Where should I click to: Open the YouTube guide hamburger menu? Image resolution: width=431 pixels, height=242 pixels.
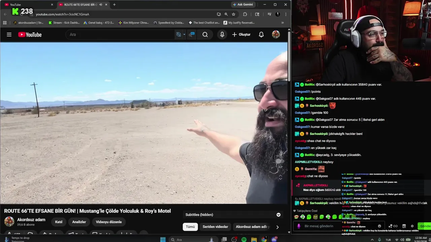(x=9, y=35)
